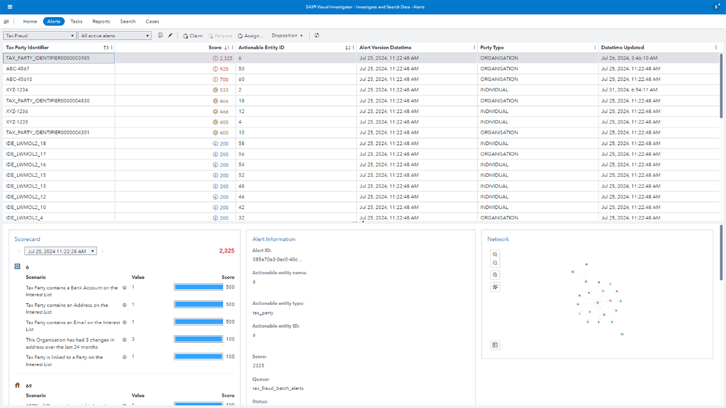Zoom out of the Network diagram

click(x=495, y=263)
